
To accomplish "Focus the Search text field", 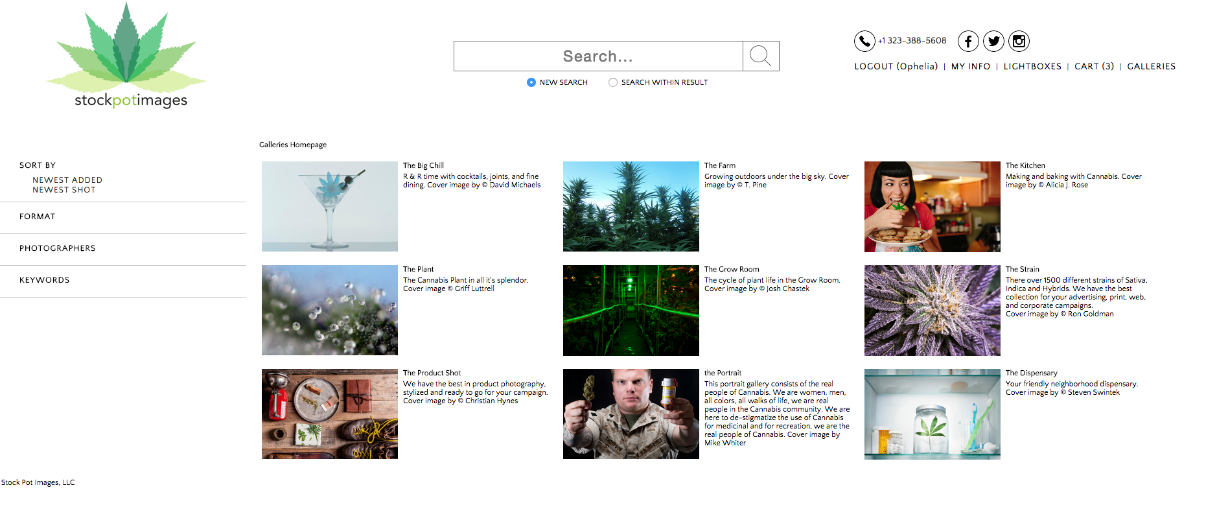I will (598, 56).
